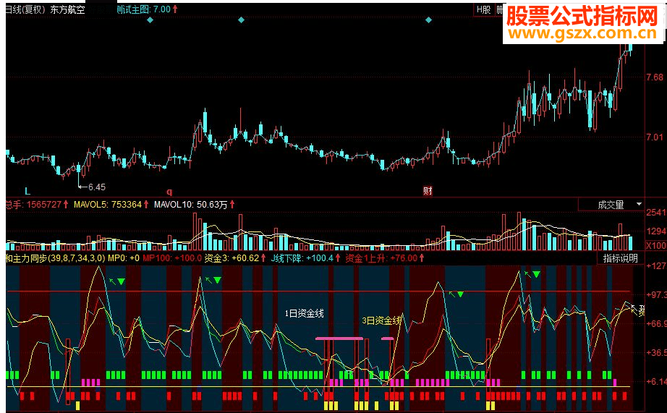This screenshot has width=667, height=413.
Task: Click the cyan L marker under the candlesticks
Action: pyautogui.click(x=27, y=191)
